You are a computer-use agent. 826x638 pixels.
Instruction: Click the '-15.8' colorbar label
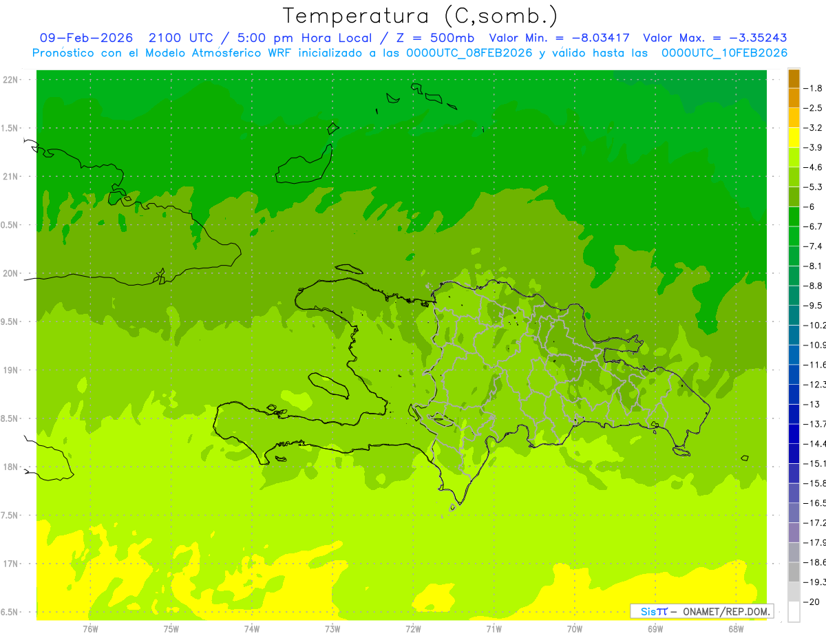click(x=815, y=483)
